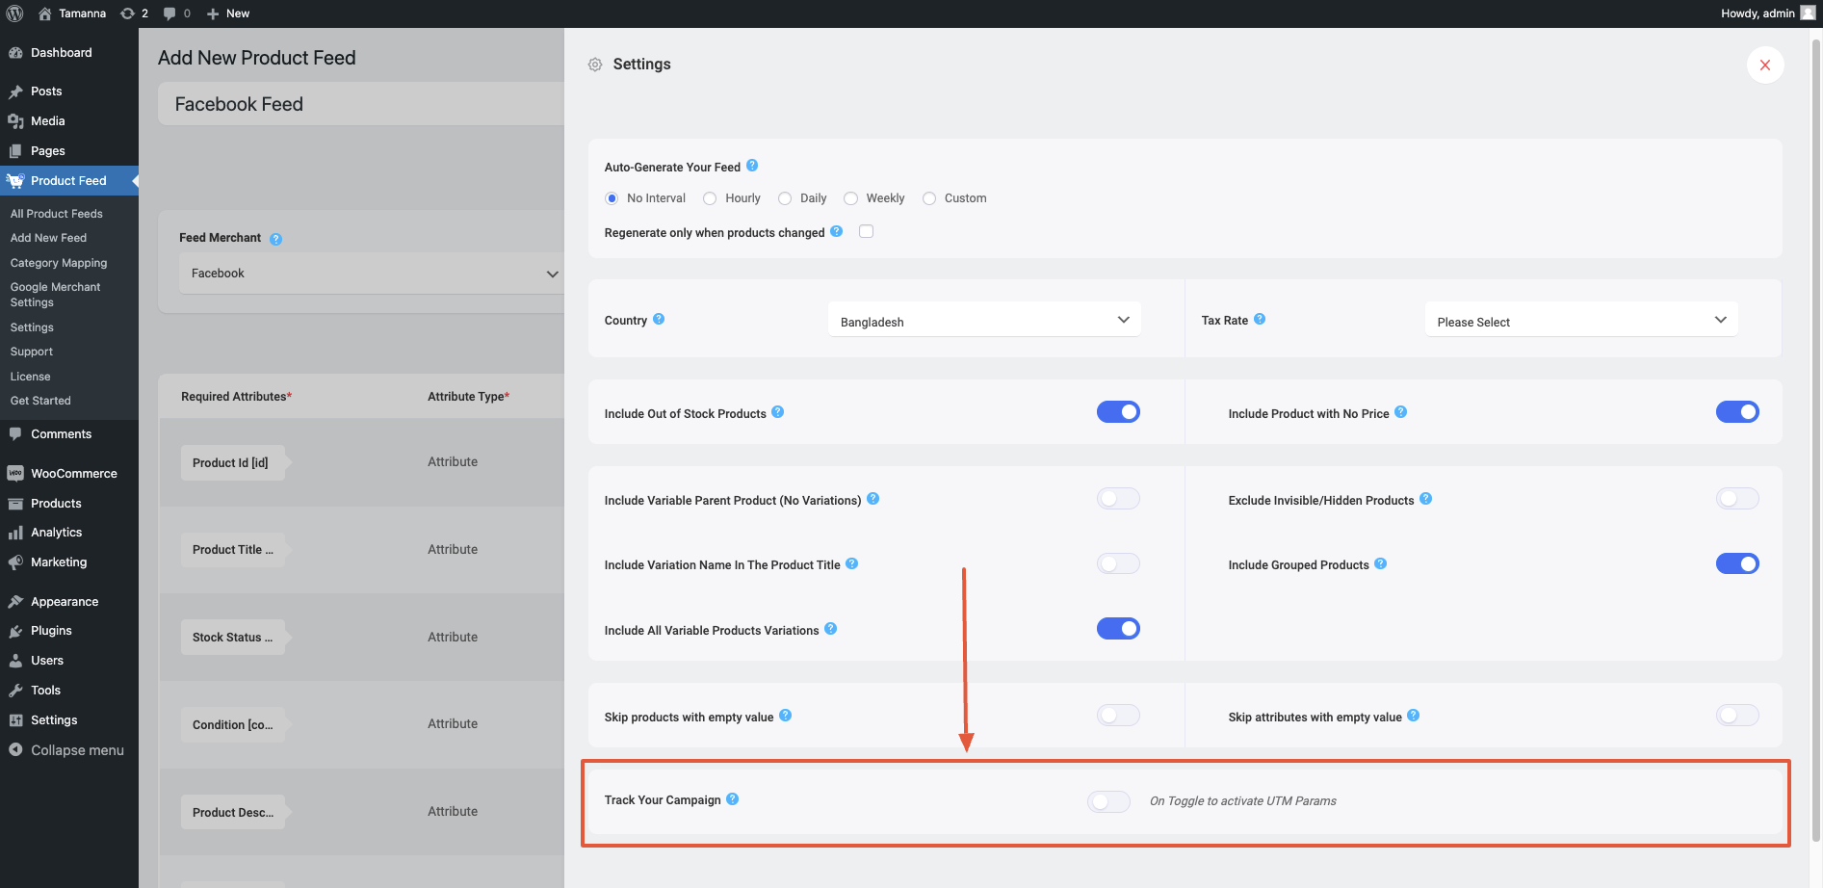Image resolution: width=1823 pixels, height=888 pixels.
Task: Open the Feed Merchant Facebook dropdown
Action: [372, 274]
